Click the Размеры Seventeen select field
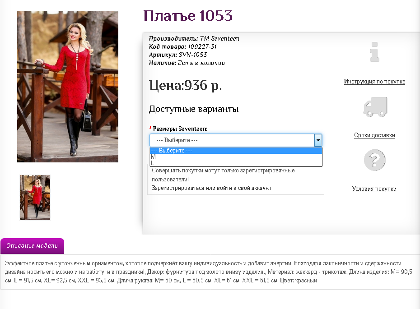This screenshot has height=309, width=420. (232, 140)
